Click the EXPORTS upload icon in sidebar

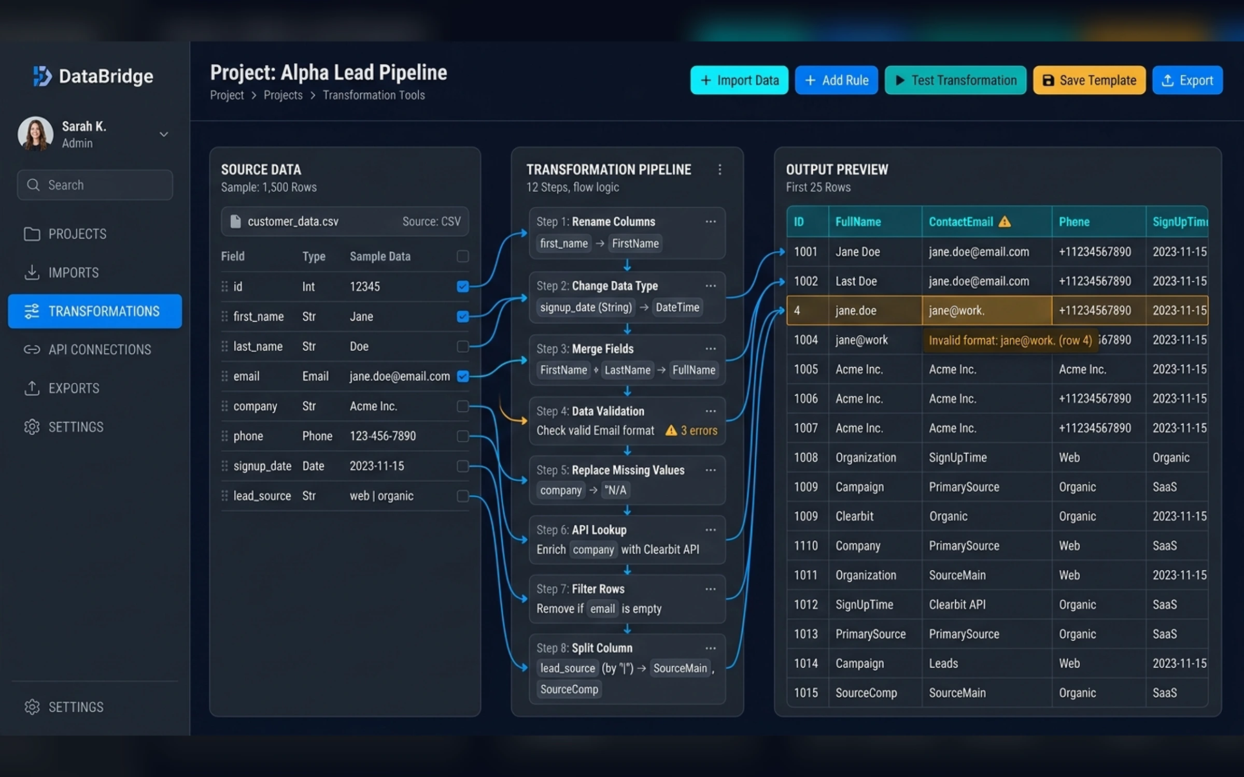coord(32,388)
